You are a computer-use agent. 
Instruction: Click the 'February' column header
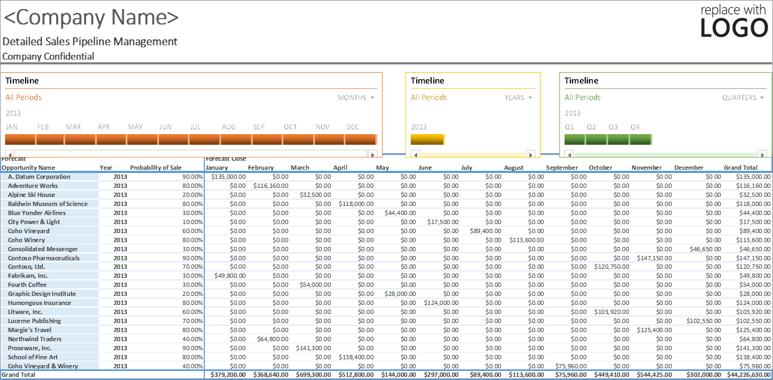click(x=261, y=168)
